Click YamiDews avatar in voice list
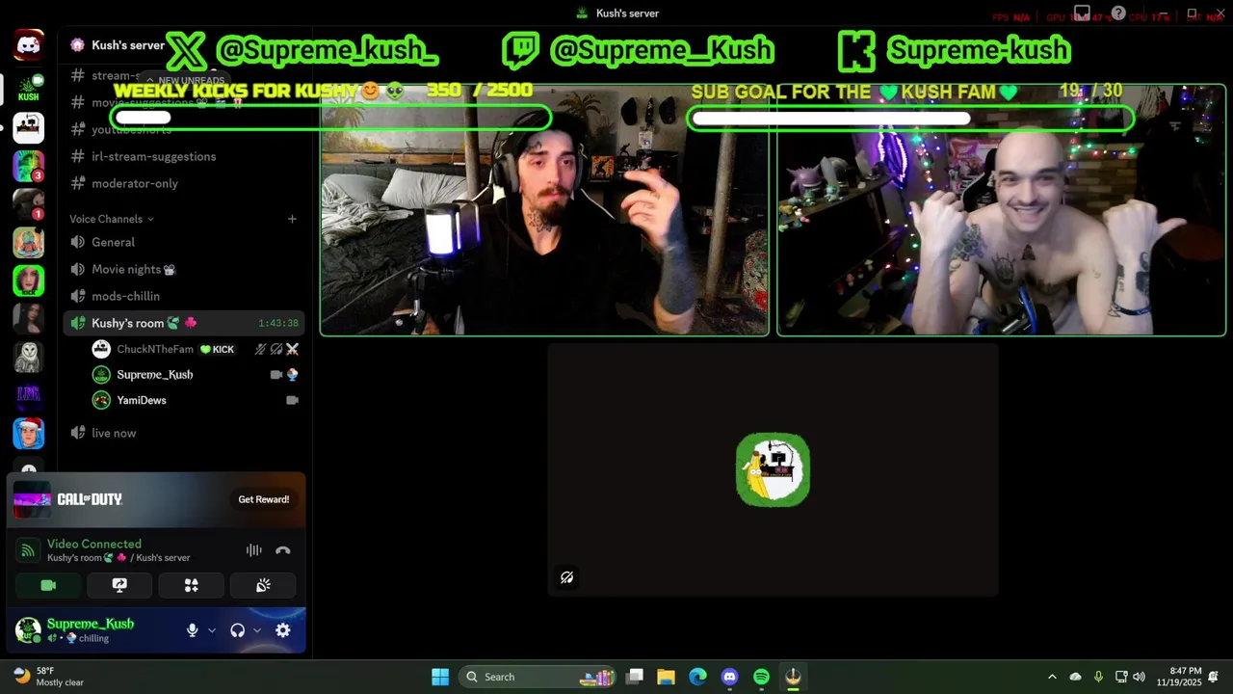The width and height of the screenshot is (1233, 694). (x=101, y=400)
